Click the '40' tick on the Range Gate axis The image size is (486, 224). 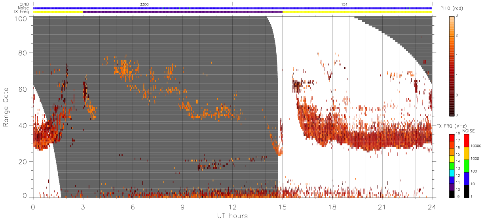[x=23, y=125]
